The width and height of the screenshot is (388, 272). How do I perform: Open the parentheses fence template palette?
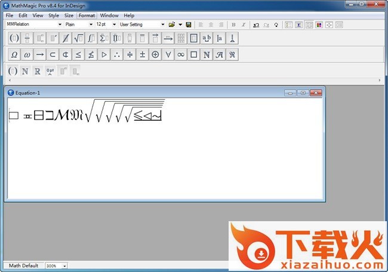coord(14,38)
